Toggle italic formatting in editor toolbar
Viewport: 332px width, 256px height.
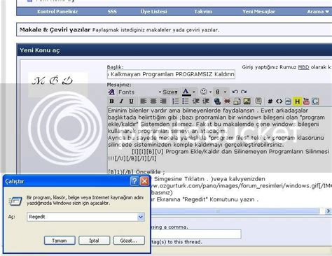tap(121, 101)
